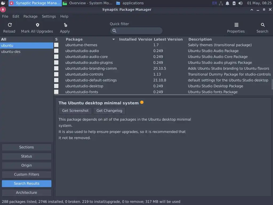Screen dimensions: 273x205
Task: Open the Help menu
Action: (x=64, y=16)
